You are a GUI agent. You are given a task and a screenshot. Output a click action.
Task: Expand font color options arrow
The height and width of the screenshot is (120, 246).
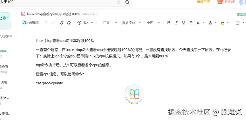point(216,23)
